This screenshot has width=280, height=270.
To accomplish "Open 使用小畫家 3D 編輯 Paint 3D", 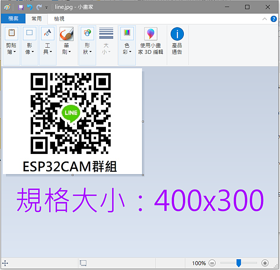I will (x=151, y=41).
